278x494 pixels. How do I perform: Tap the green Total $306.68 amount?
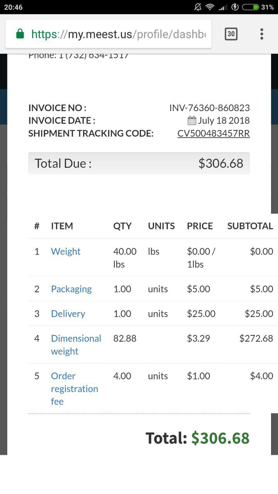coord(220,438)
